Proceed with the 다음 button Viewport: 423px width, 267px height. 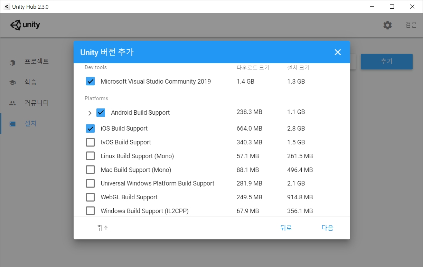coord(328,228)
